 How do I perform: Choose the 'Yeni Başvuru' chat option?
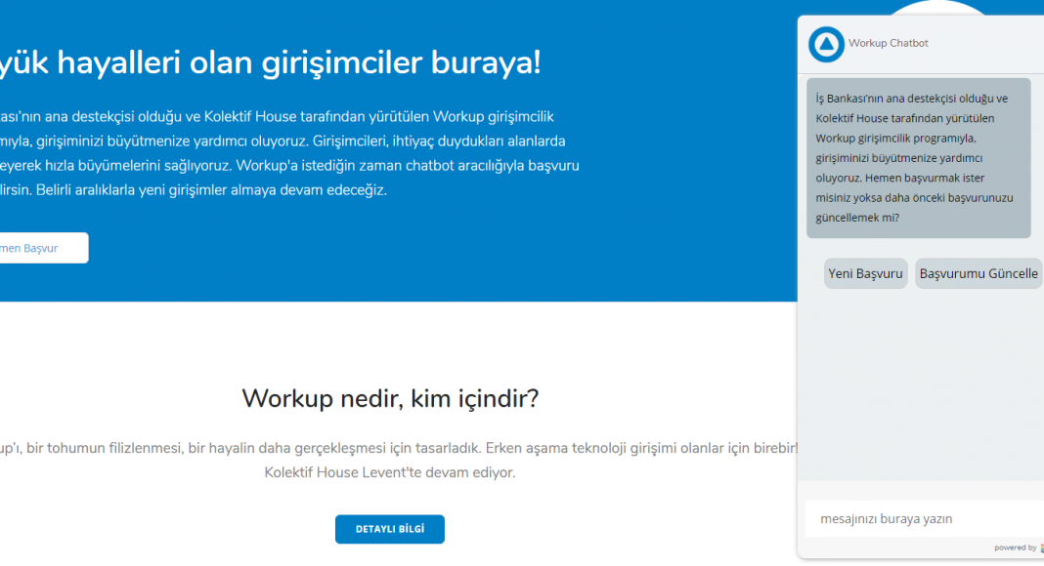coord(865,273)
